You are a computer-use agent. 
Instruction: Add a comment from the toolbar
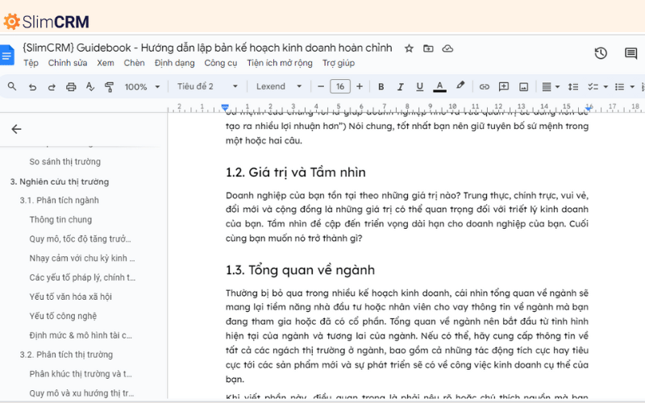503,86
